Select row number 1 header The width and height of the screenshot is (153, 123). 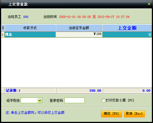pos(3,34)
